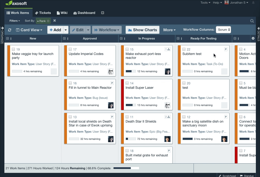Click the Axosoft logo
The image size is (260, 177).
[x=16, y=3]
